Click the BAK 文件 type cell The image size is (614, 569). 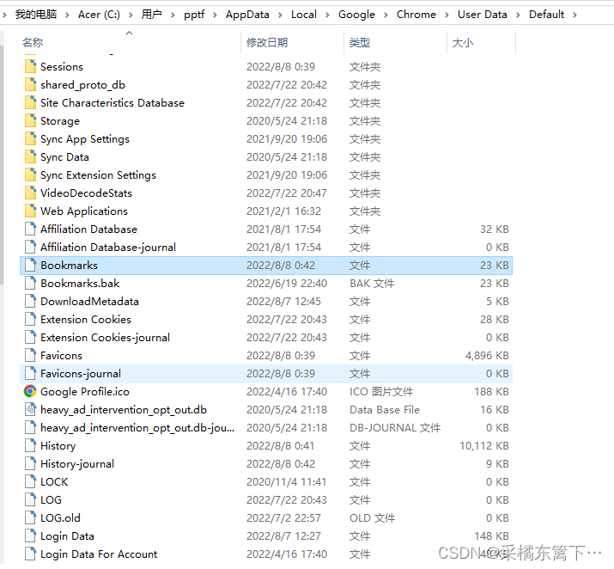(x=372, y=284)
